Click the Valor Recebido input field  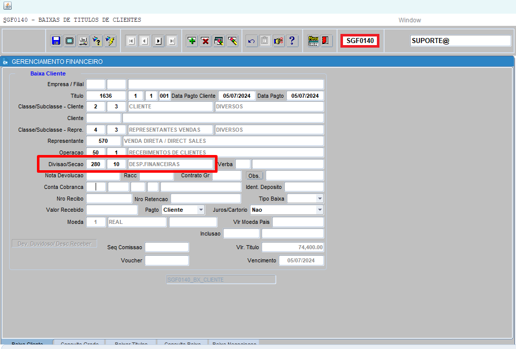(112, 210)
